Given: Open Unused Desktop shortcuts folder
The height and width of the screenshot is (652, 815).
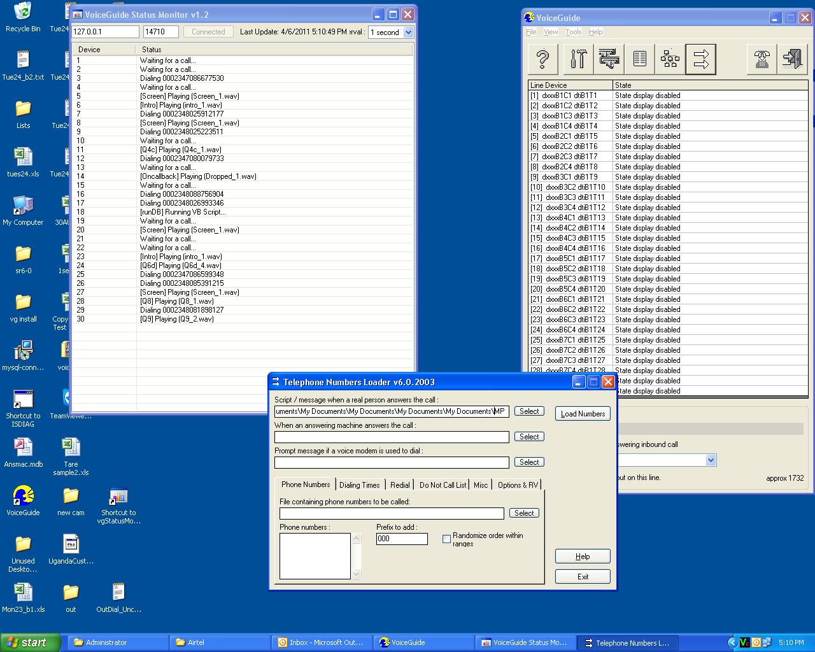Looking at the screenshot, I should (x=23, y=553).
